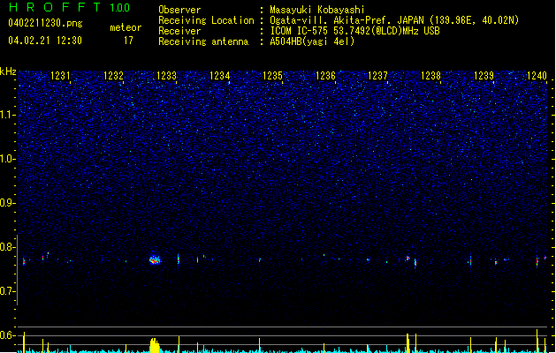Click the 1235 time marker
Image resolution: width=556 pixels, height=353 pixels.
pos(272,75)
